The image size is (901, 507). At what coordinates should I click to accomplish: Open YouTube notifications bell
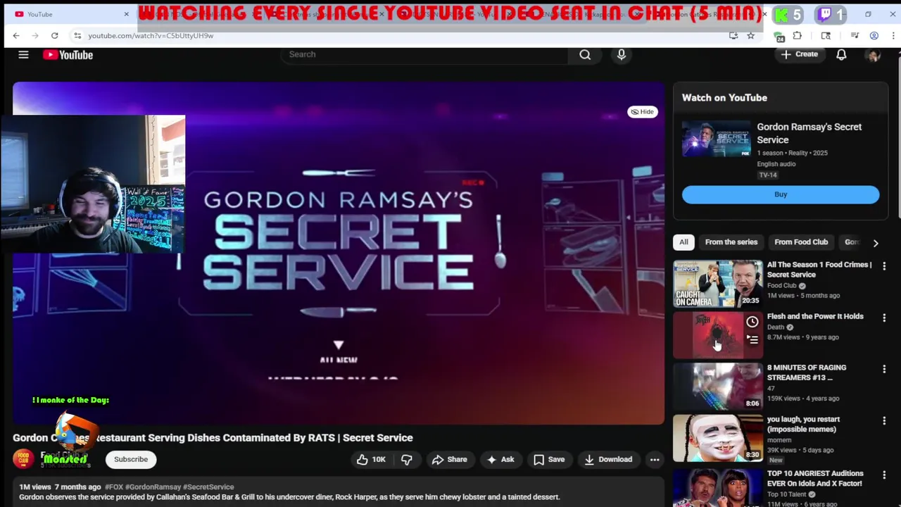(841, 54)
